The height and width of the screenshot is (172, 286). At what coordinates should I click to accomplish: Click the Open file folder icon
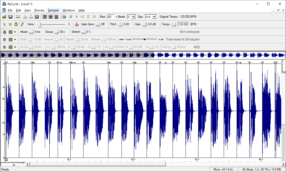click(x=4, y=17)
